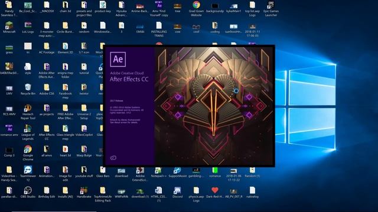Viewport: 378px width, 212px height.
Task: Open the backgroundp image file
Action: click(215, 8)
